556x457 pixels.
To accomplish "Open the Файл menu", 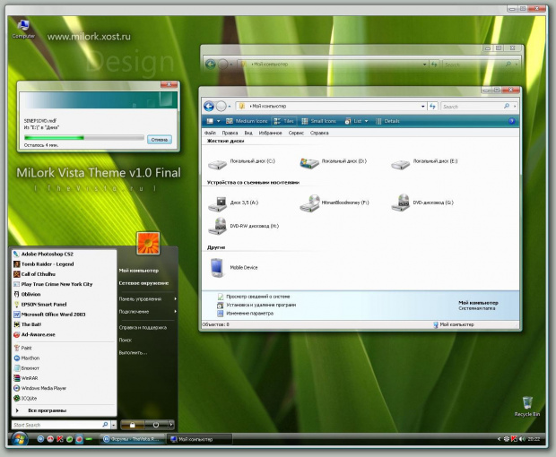I will point(210,133).
